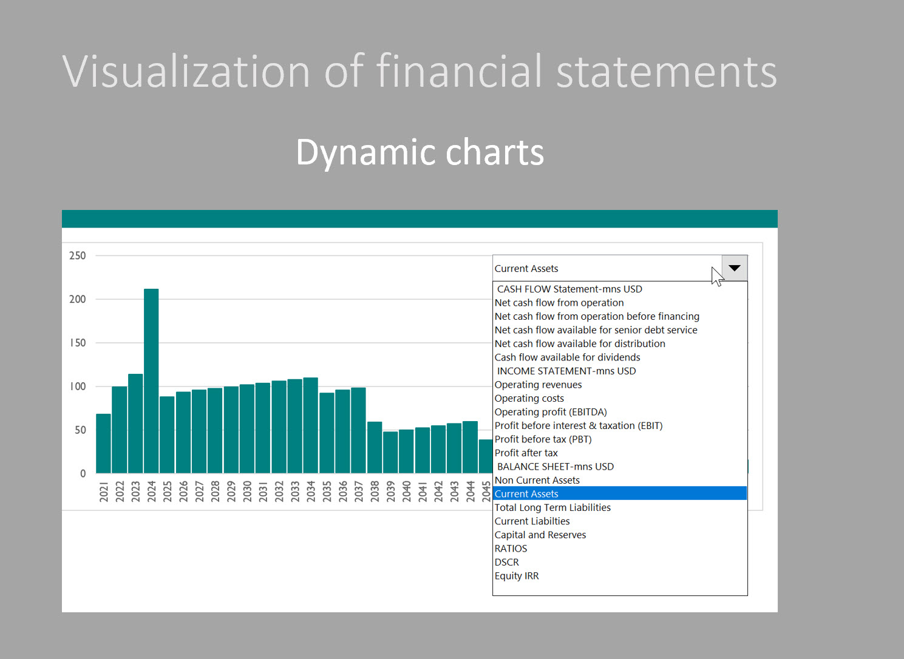
Task: Click the 2030 year label
Action: (247, 492)
